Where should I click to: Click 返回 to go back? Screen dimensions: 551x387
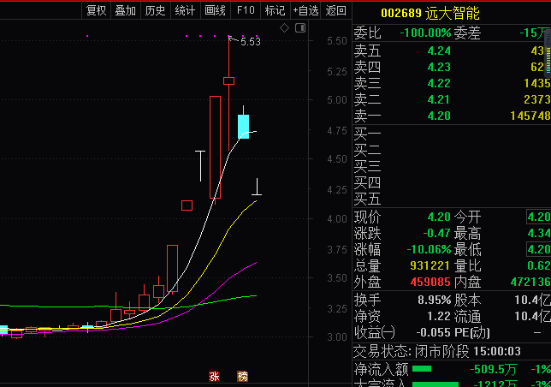coord(337,10)
